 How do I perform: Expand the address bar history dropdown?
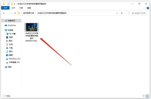coord(117,13)
